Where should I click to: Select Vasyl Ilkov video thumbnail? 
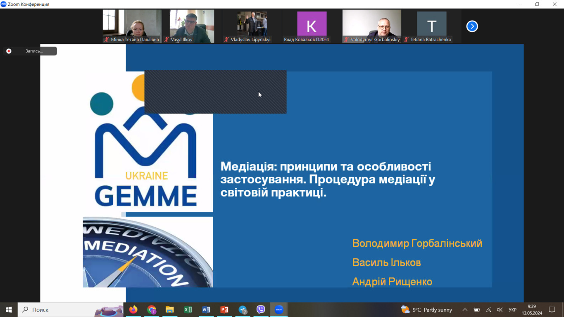point(192,26)
